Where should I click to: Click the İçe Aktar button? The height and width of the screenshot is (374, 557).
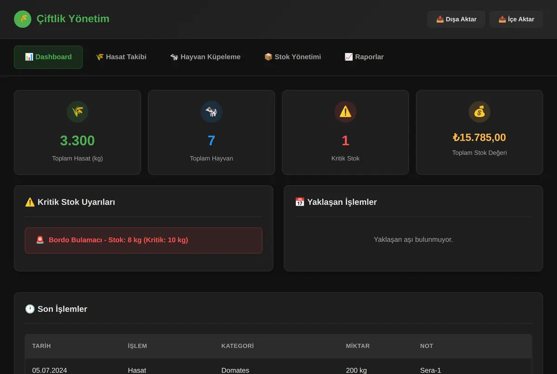(x=516, y=19)
